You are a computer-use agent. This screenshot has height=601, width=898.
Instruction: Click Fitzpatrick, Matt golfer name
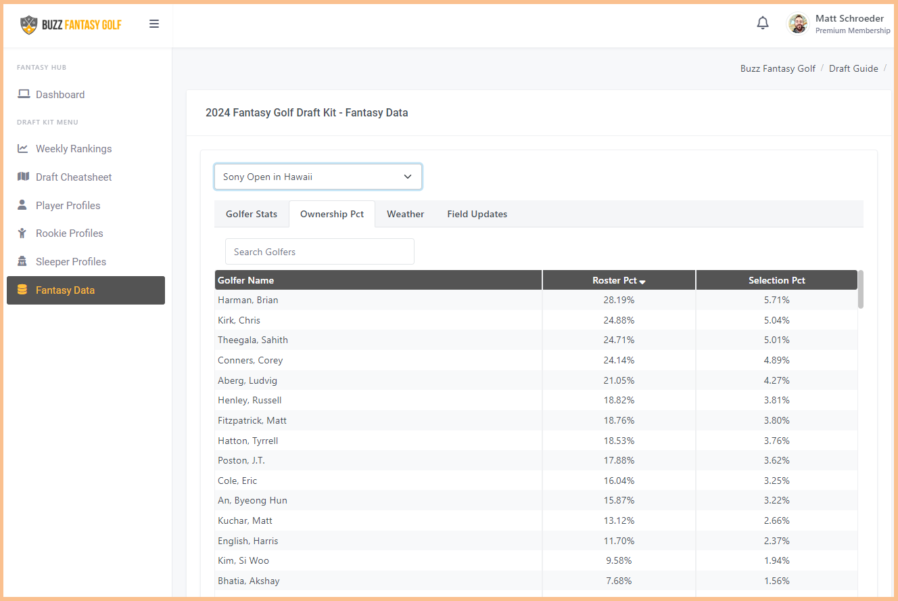pyautogui.click(x=252, y=420)
